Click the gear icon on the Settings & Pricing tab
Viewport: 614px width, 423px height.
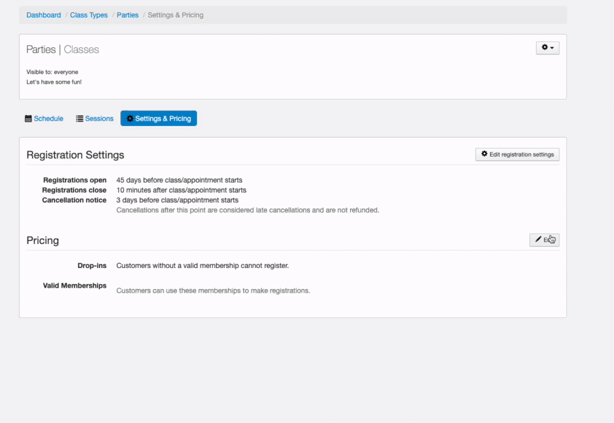(130, 119)
